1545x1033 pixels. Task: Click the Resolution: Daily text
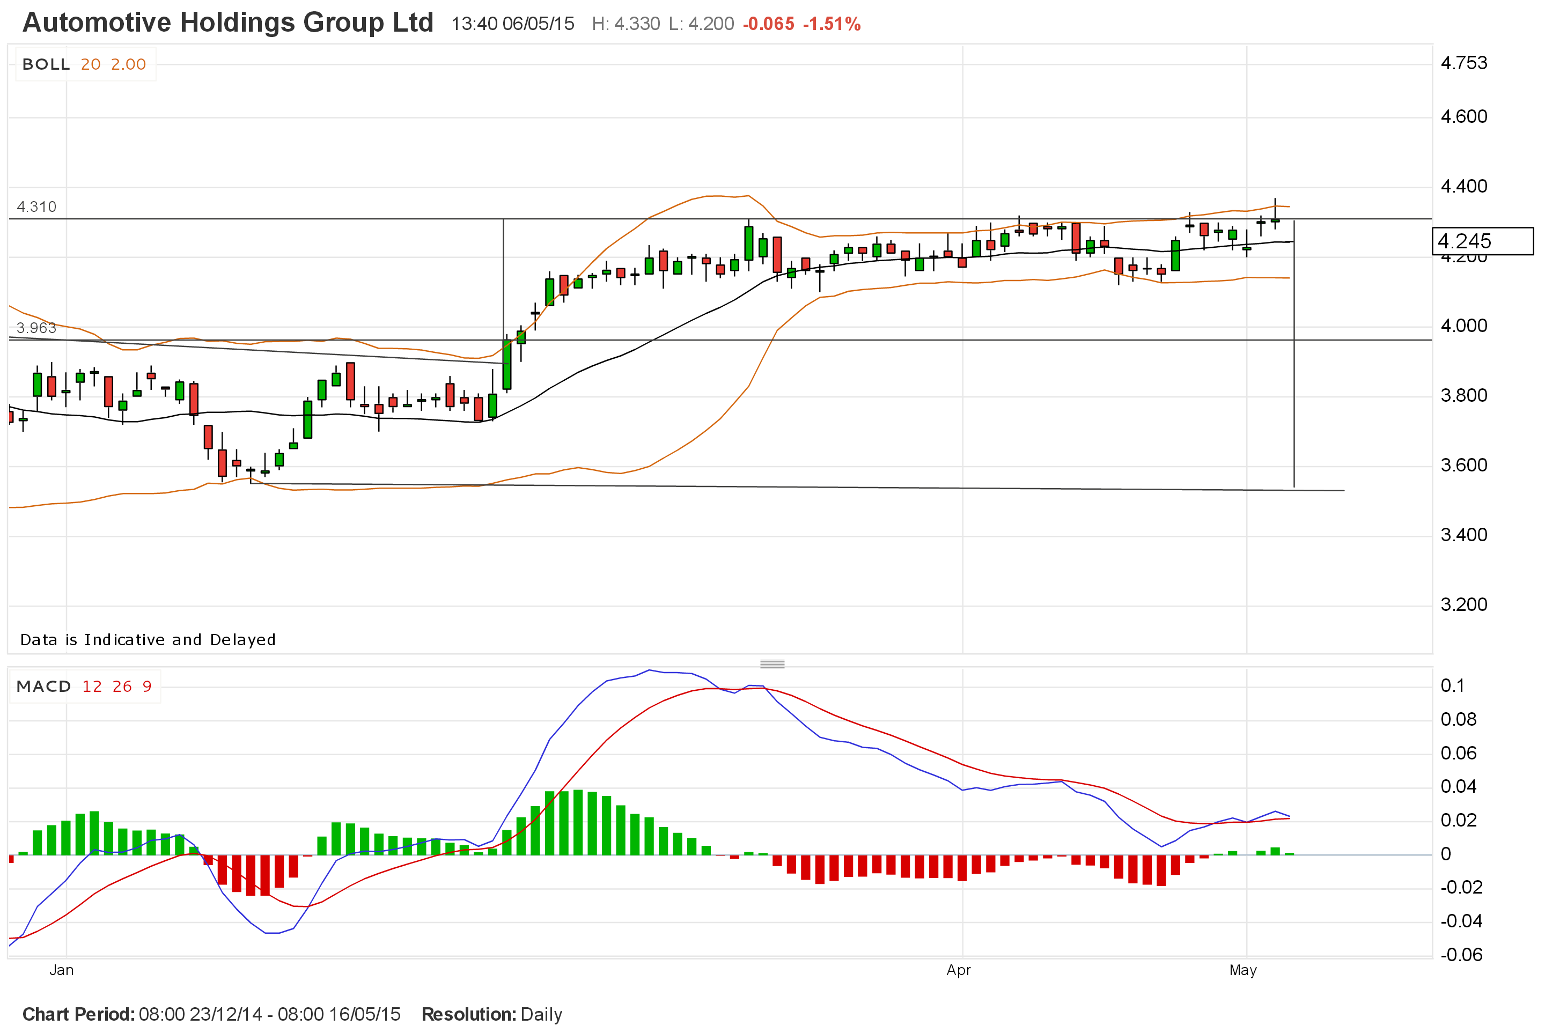(x=492, y=1015)
